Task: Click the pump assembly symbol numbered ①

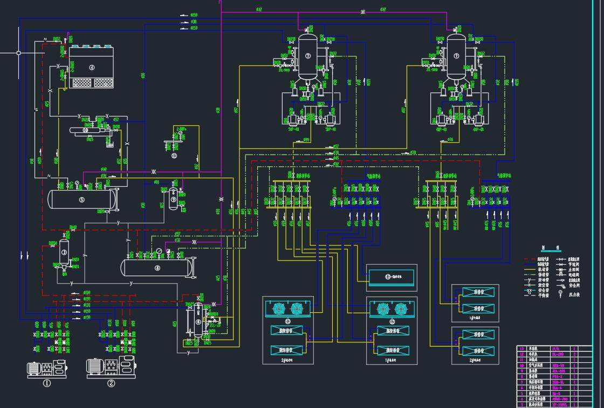Action: [x=46, y=369]
